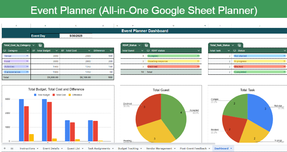
Task: Click the Total Budget blue legend swatch
Action: click(35, 95)
